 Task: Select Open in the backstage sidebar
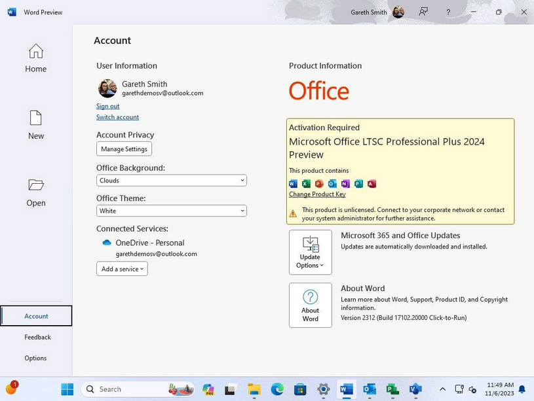(x=36, y=192)
